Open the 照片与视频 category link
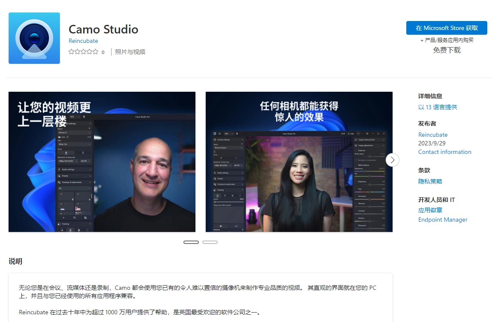The height and width of the screenshot is (322, 492). pos(130,52)
